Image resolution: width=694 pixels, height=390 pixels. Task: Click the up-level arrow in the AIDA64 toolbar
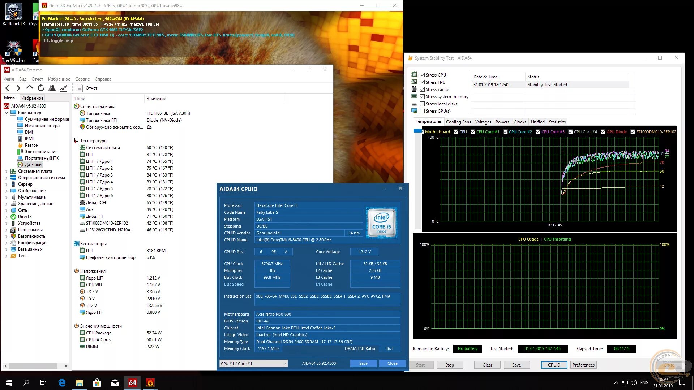coord(30,88)
